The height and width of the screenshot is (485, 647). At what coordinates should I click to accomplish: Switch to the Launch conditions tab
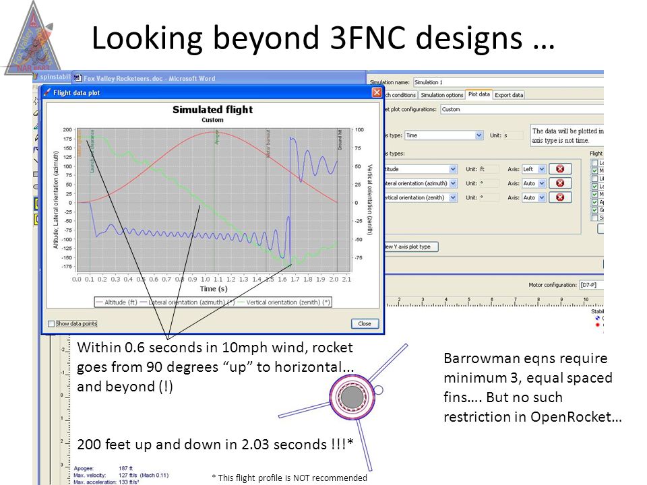[x=400, y=95]
